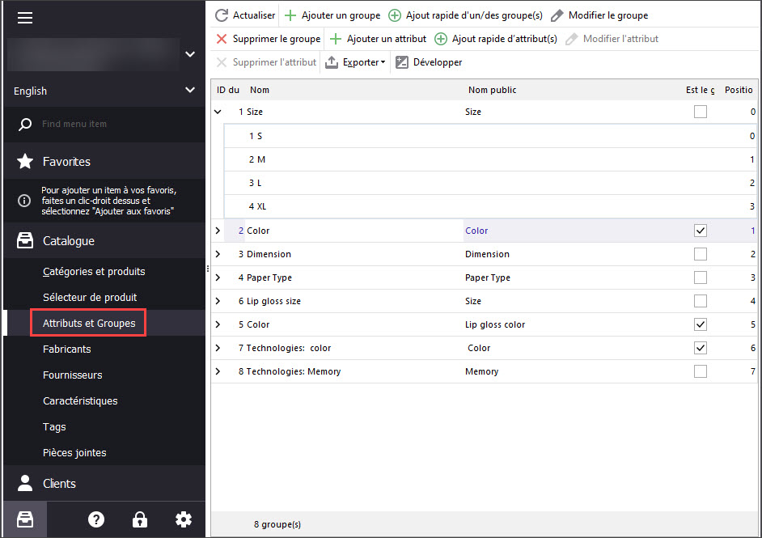Expand the Technologies: color group
This screenshot has height=538, width=762.
[x=218, y=348]
